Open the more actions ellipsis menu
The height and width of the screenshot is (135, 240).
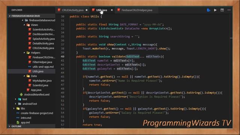pos(229,10)
